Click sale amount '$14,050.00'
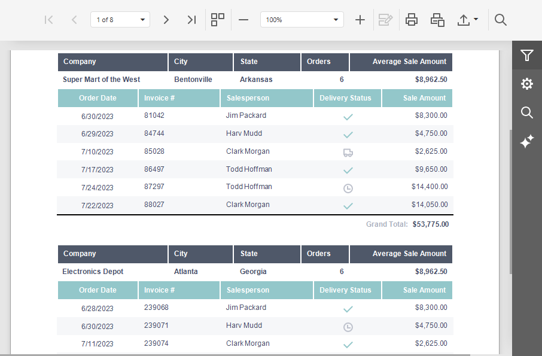 [430, 205]
